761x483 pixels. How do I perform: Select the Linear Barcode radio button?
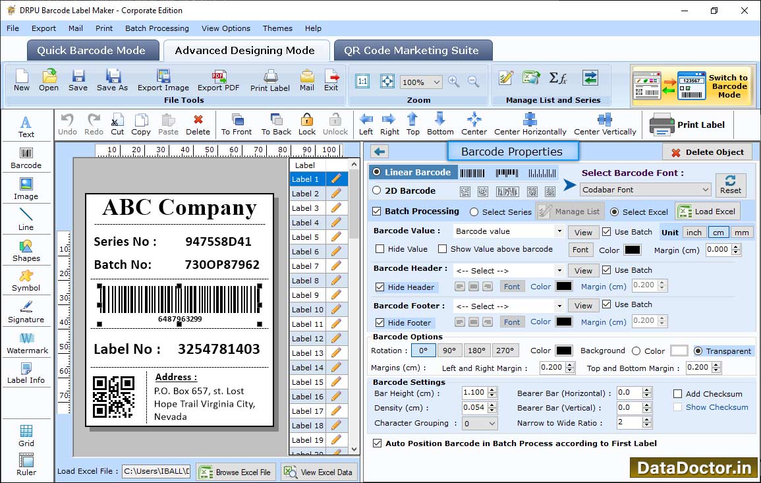click(x=377, y=172)
